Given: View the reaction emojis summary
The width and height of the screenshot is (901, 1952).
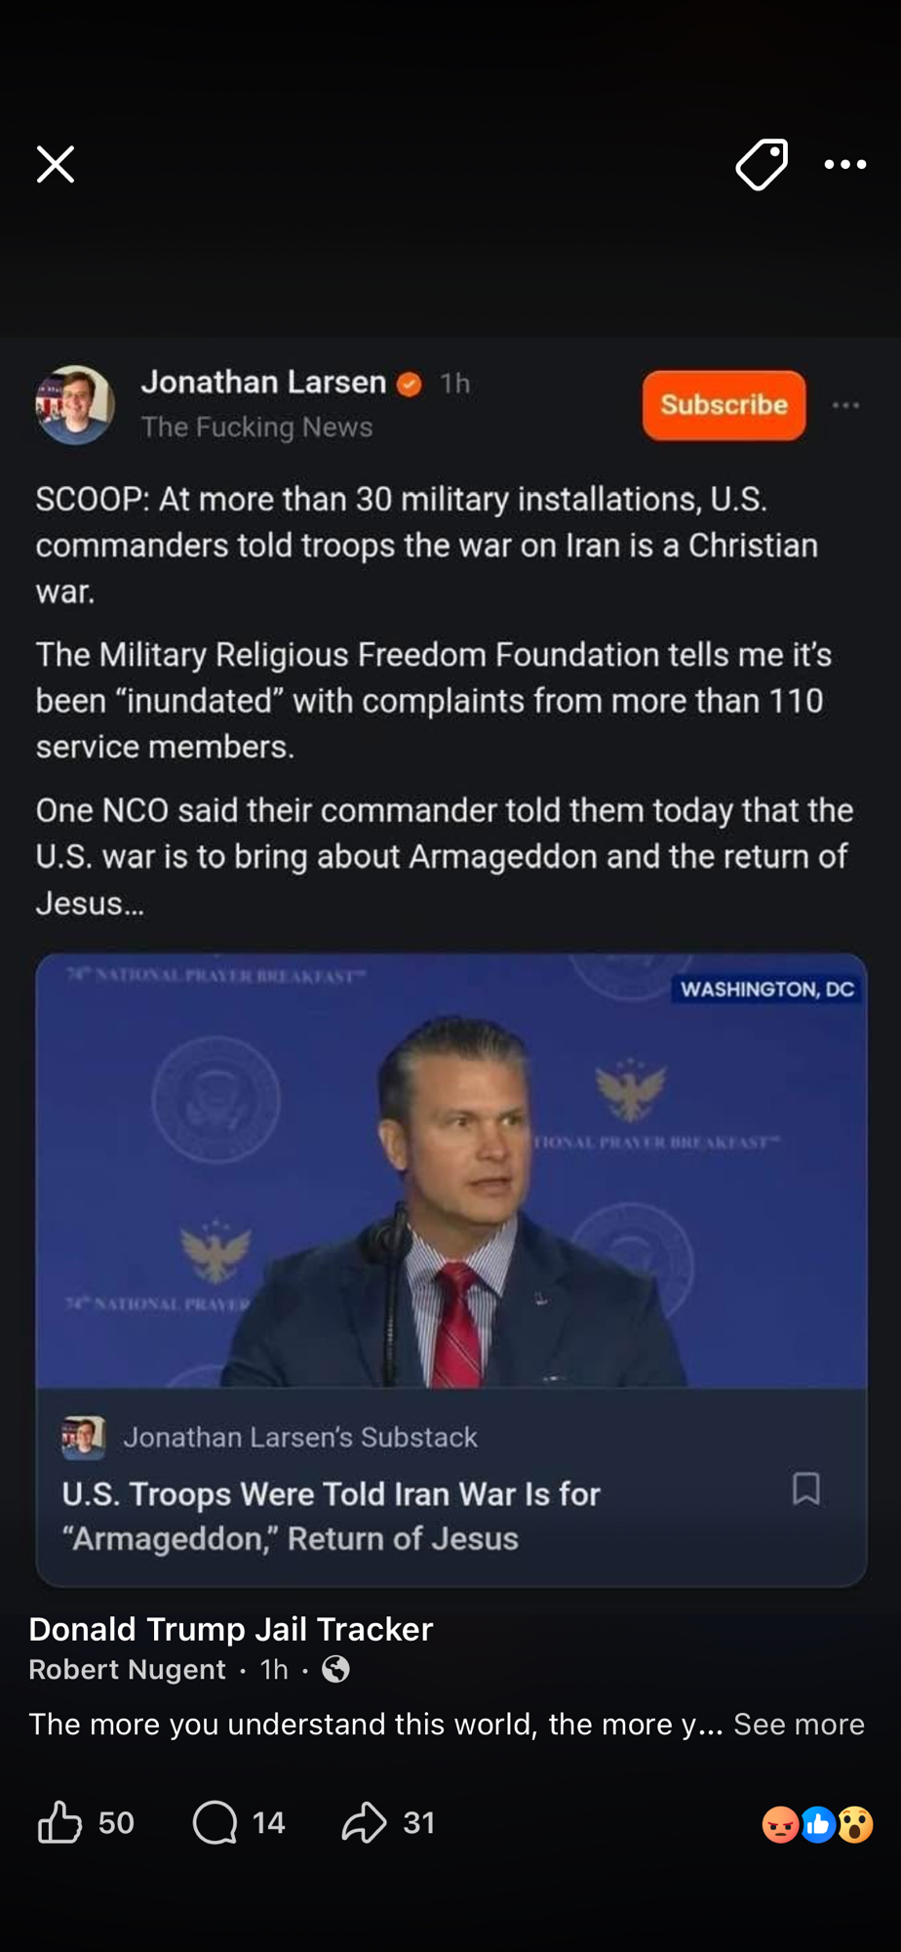Looking at the screenshot, I should pyautogui.click(x=817, y=1824).
